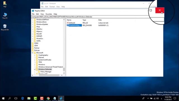The image size is (179, 101).
Task: Open the volume tray icon
Action: [x=157, y=98]
